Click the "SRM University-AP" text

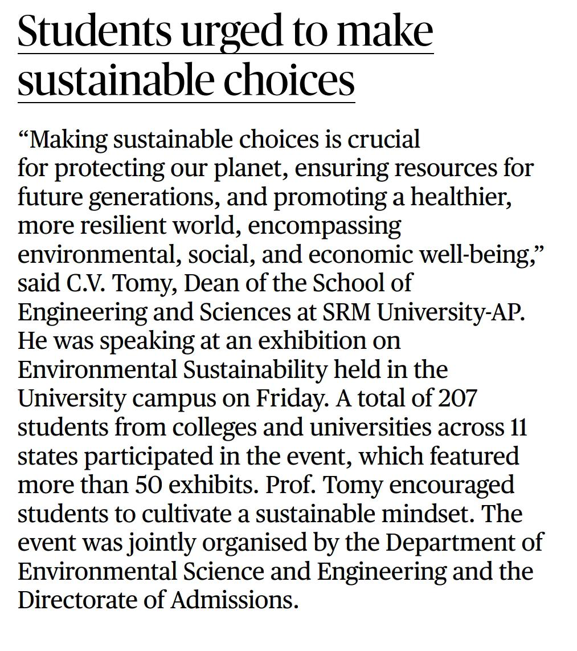[422, 312]
